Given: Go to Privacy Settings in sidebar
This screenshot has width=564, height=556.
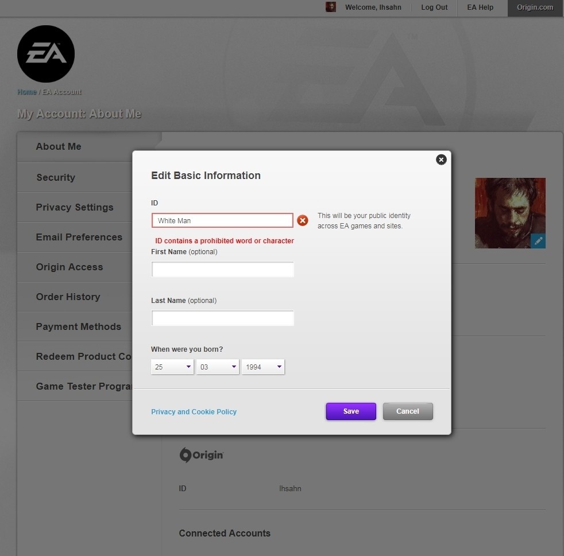Looking at the screenshot, I should (x=75, y=207).
